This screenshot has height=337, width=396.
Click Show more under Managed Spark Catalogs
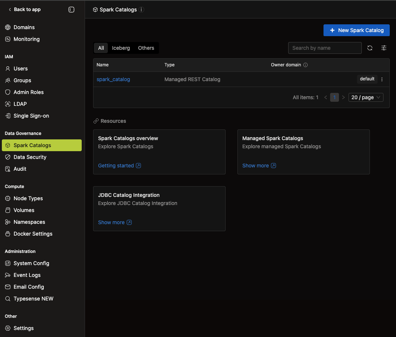[x=259, y=166]
